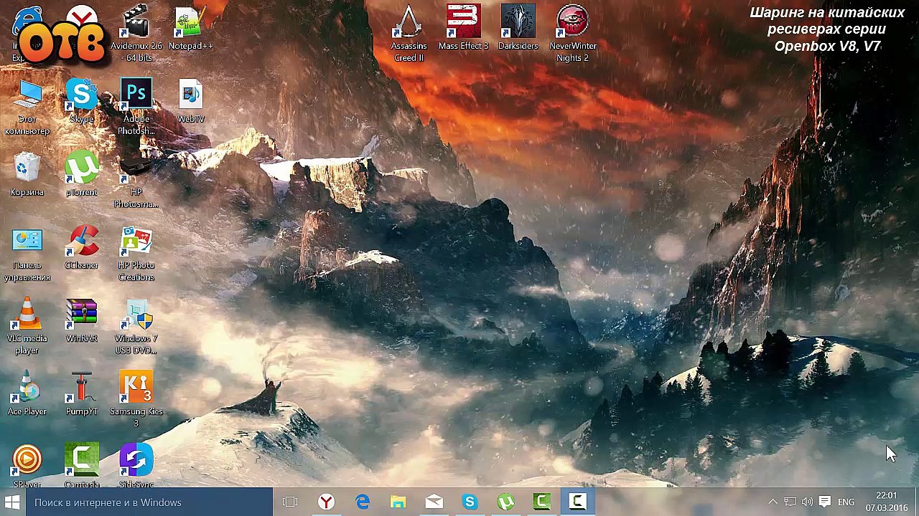
Task: Switch to Skype via the taskbar
Action: click(470, 502)
